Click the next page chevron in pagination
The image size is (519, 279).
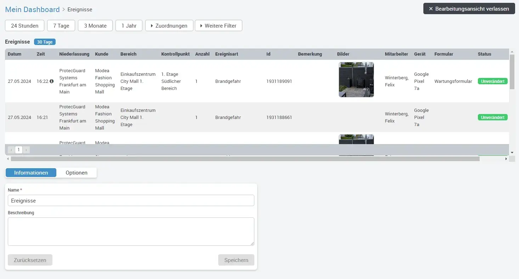pyautogui.click(x=26, y=149)
